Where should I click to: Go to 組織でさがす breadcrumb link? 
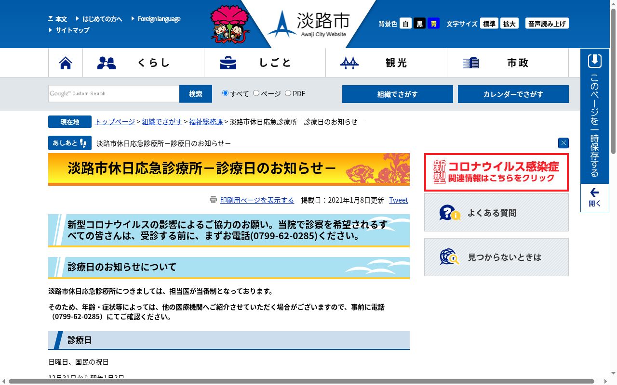click(162, 122)
